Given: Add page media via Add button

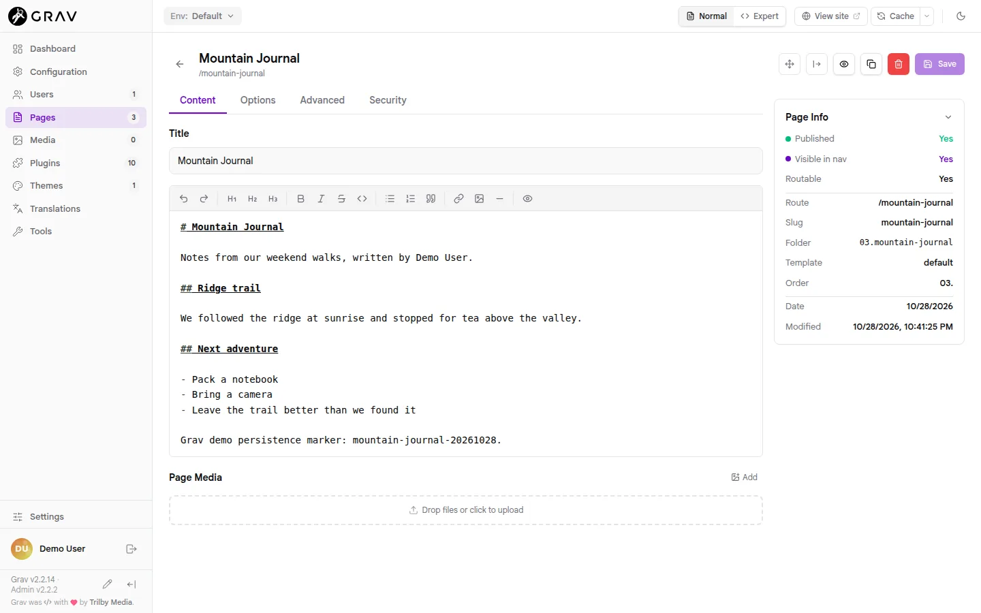Looking at the screenshot, I should [x=744, y=477].
